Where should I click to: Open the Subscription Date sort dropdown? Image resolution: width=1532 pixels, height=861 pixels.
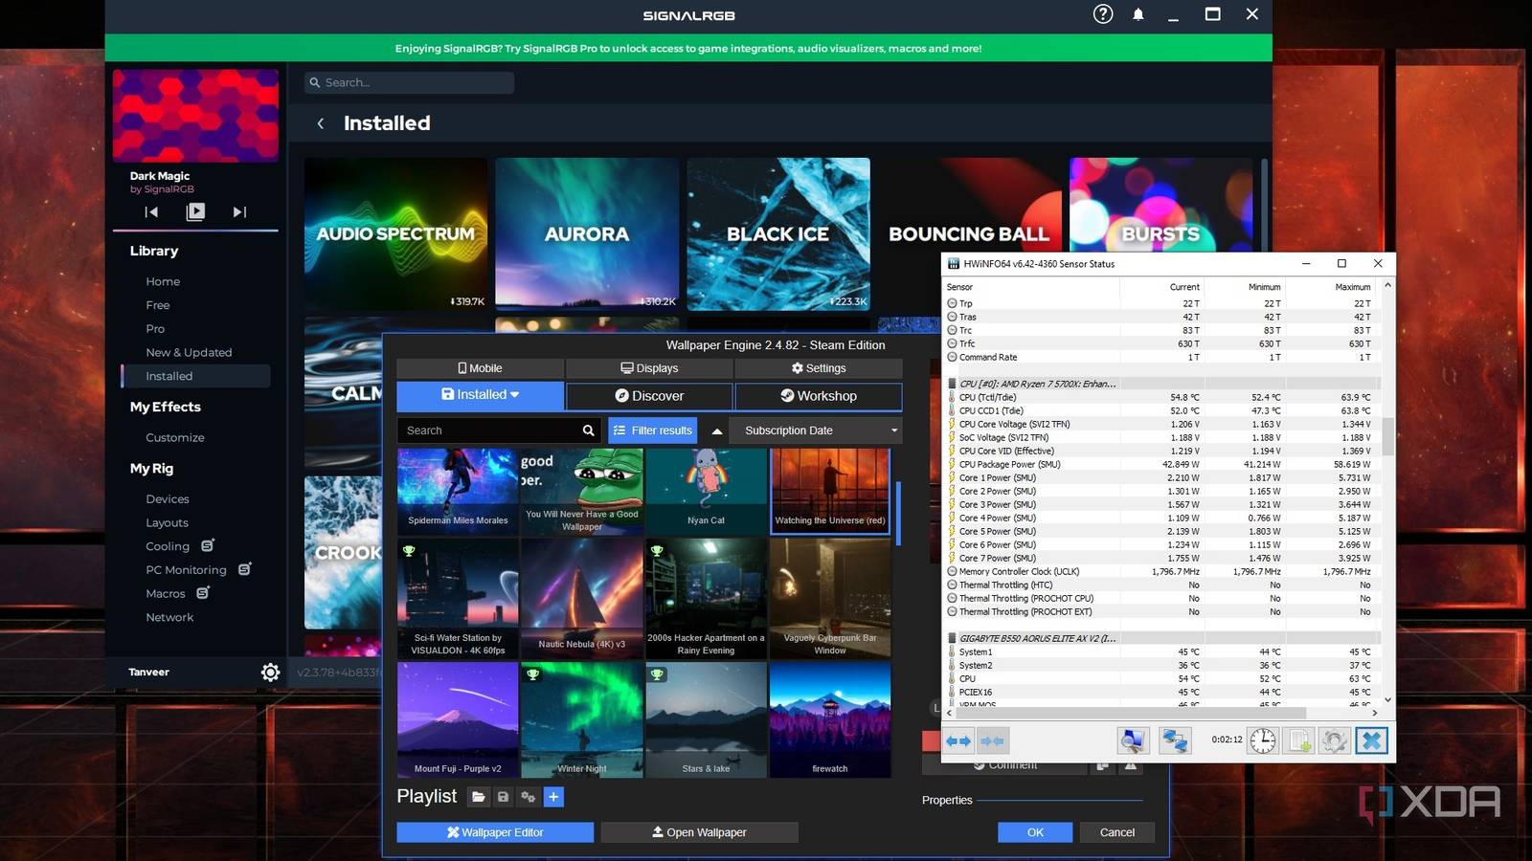816,431
